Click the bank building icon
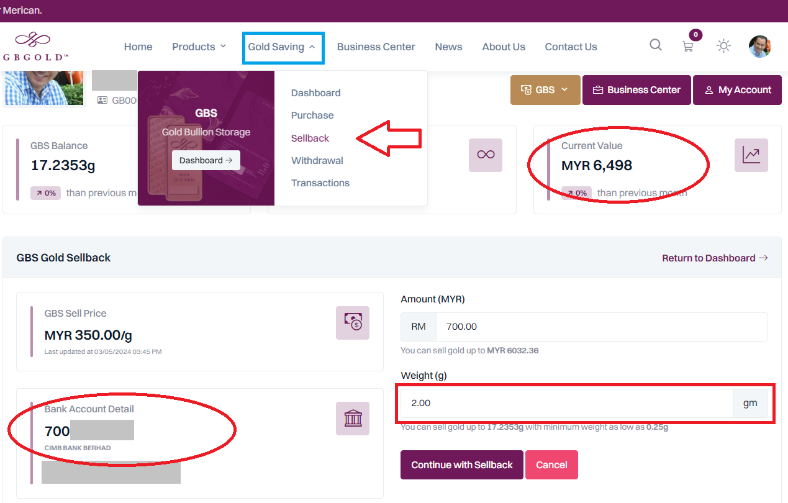The width and height of the screenshot is (788, 503). click(x=353, y=419)
